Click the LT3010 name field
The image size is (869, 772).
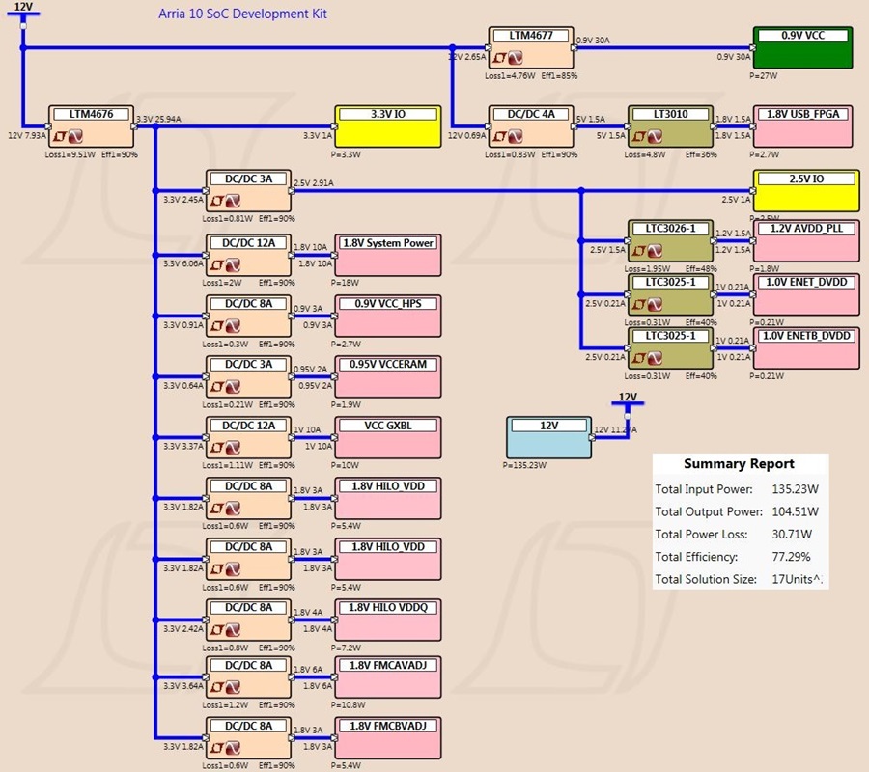[x=670, y=114]
